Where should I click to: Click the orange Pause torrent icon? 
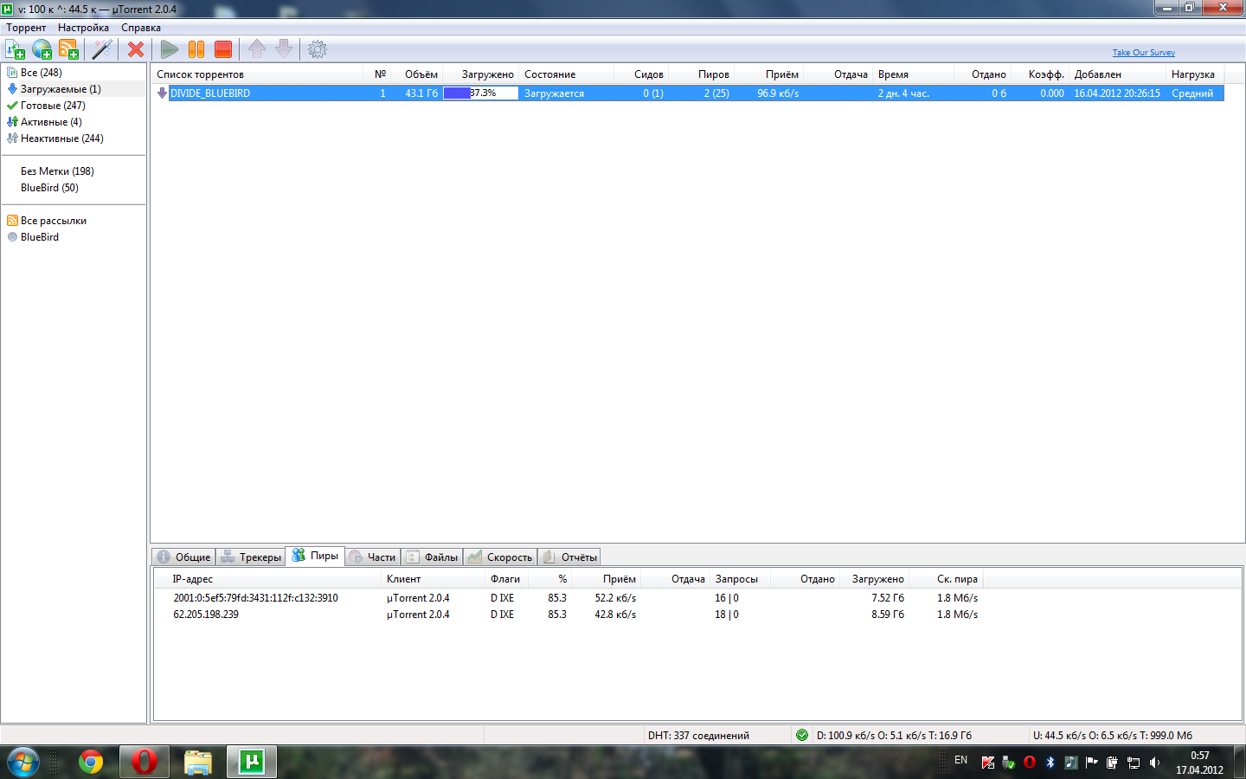[x=196, y=49]
